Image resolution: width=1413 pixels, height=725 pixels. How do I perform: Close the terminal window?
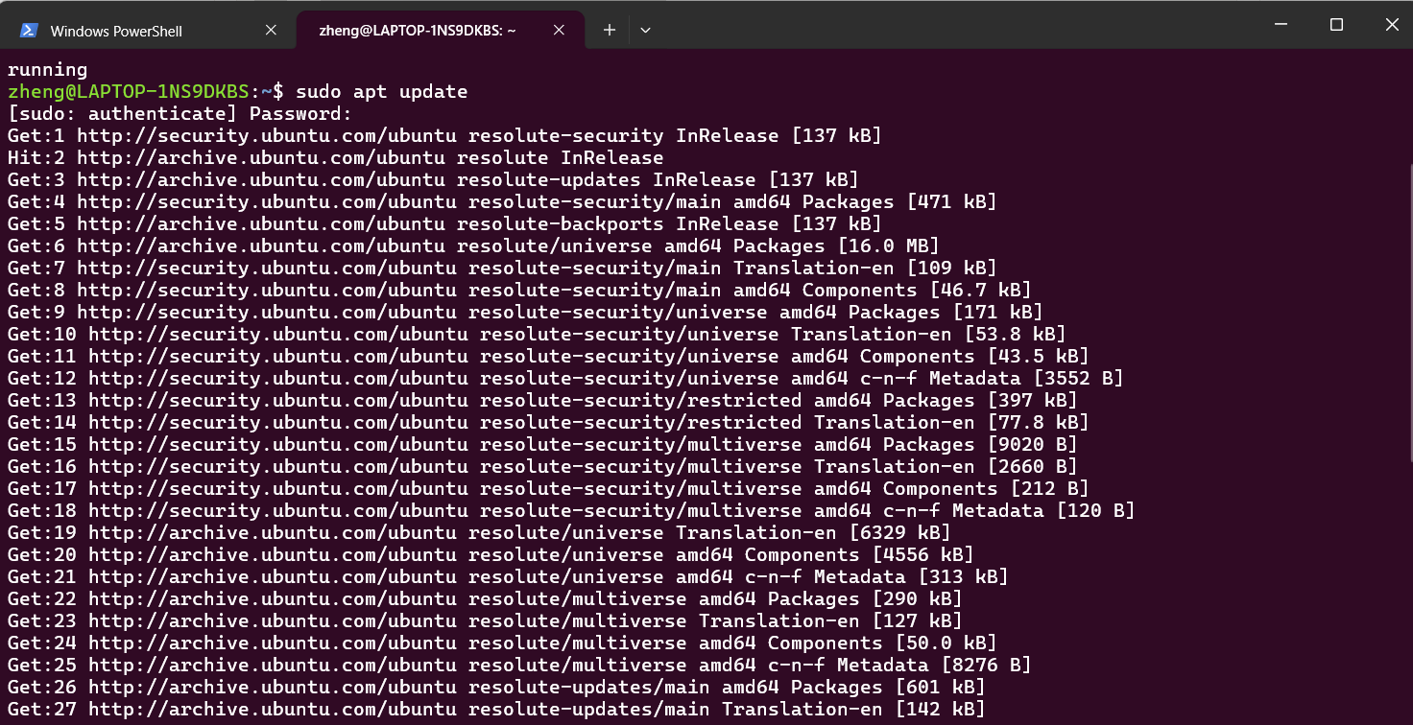click(1391, 25)
